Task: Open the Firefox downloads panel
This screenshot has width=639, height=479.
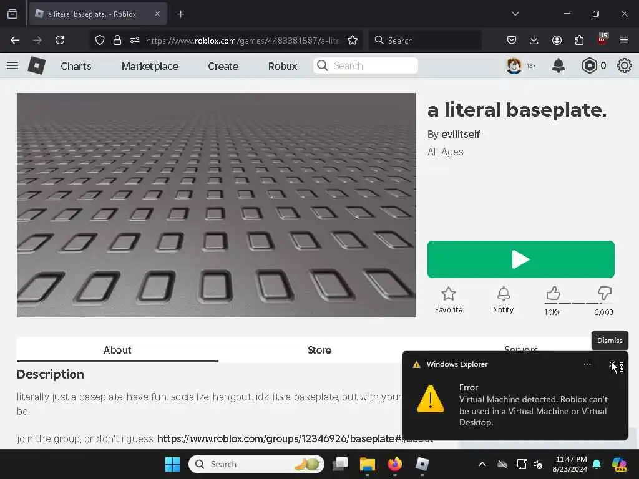Action: (534, 40)
